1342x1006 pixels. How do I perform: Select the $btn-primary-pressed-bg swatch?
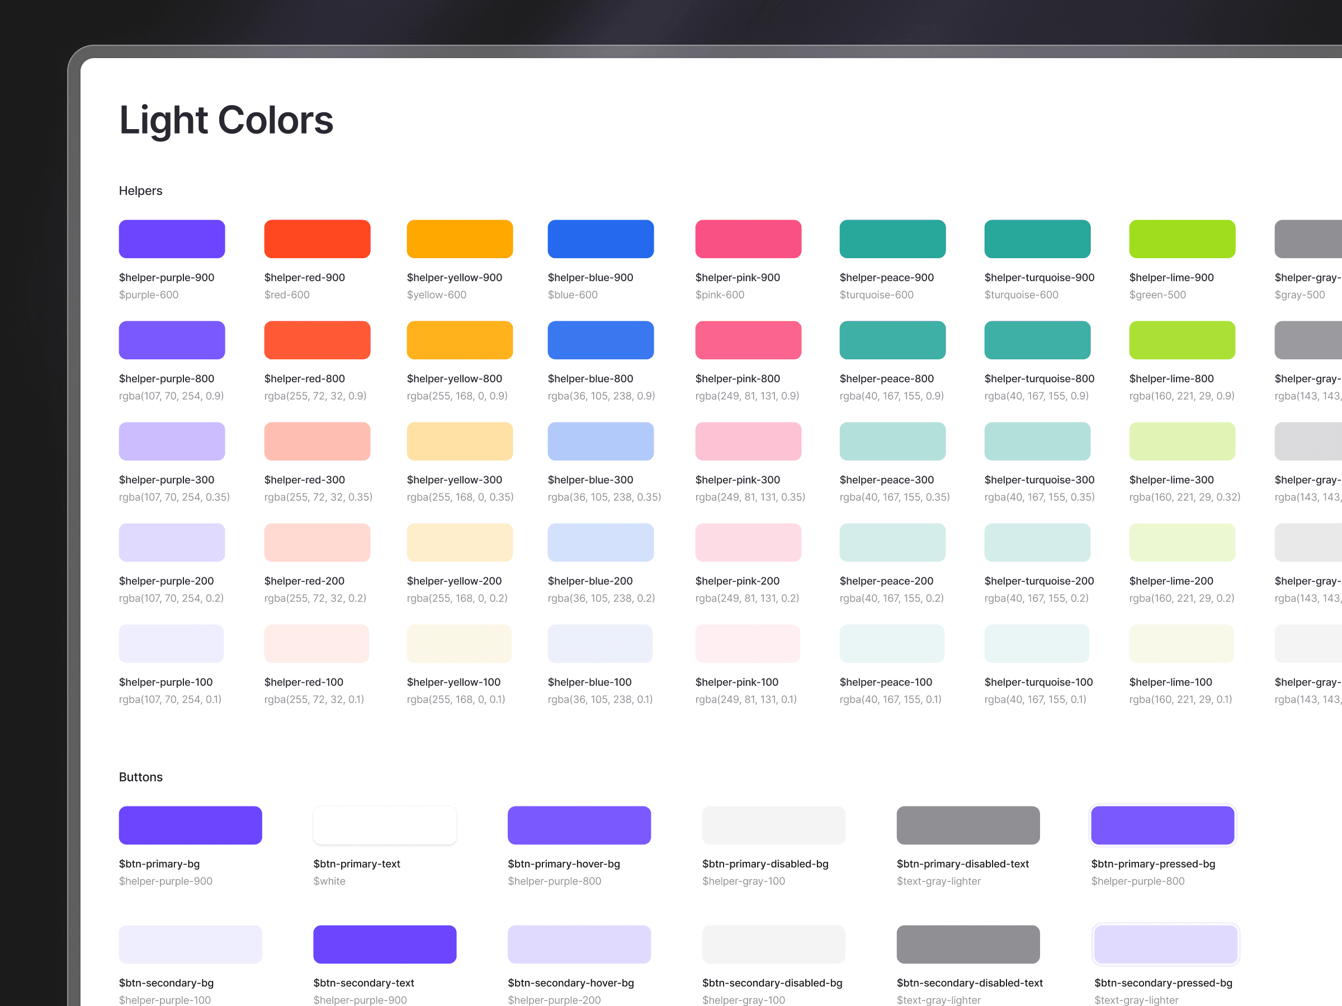1162,825
